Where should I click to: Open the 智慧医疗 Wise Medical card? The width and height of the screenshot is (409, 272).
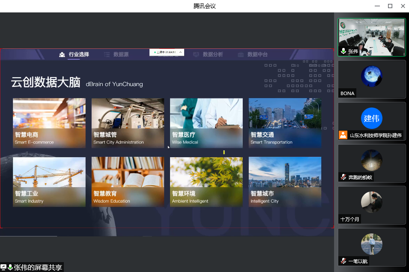click(x=206, y=123)
